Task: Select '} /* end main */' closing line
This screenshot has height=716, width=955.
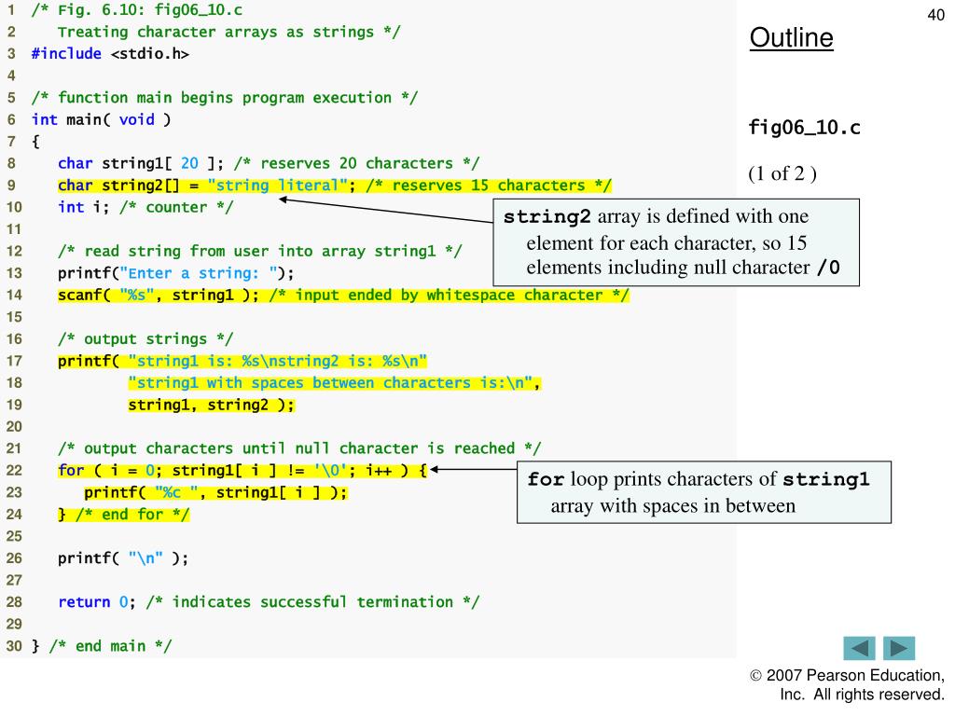Action: pos(101,645)
